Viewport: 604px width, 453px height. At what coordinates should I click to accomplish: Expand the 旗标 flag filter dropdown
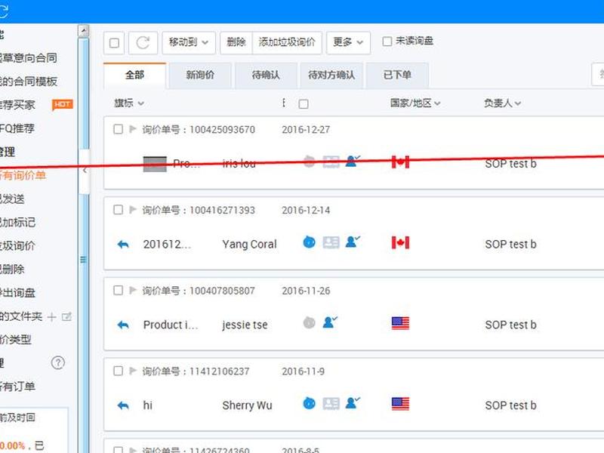pyautogui.click(x=129, y=103)
